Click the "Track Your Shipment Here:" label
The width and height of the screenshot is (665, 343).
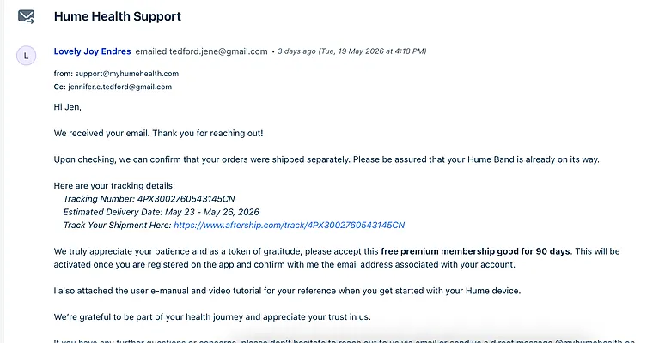(118, 225)
